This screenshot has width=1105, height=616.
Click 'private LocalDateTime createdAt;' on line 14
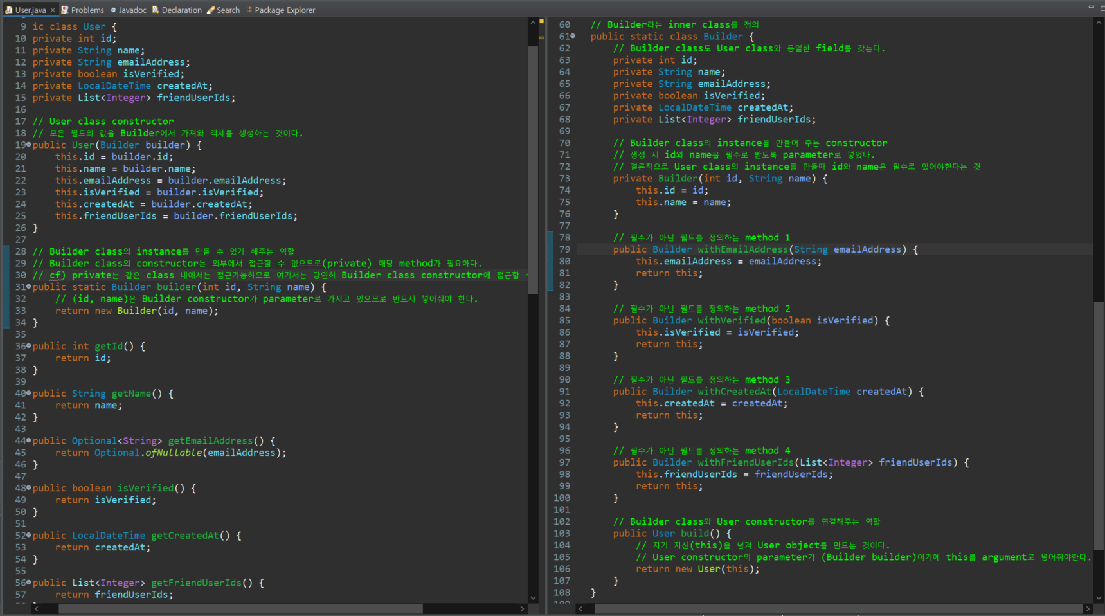click(123, 86)
